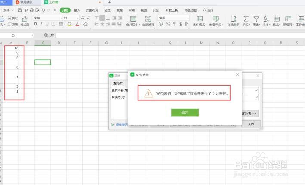This screenshot has width=305, height=185.
Task: Click the 选项(T) button in Replace dialog
Action: (x=250, y=114)
